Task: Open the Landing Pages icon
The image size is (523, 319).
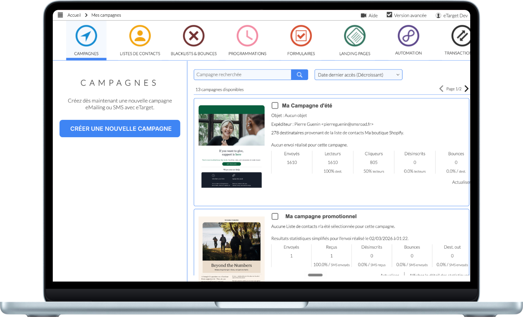Action: point(355,36)
